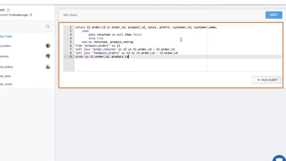This screenshot has width=286, height=161.
Task: Click the 'order by t1.order_id' line
Action: pyautogui.click(x=102, y=57)
